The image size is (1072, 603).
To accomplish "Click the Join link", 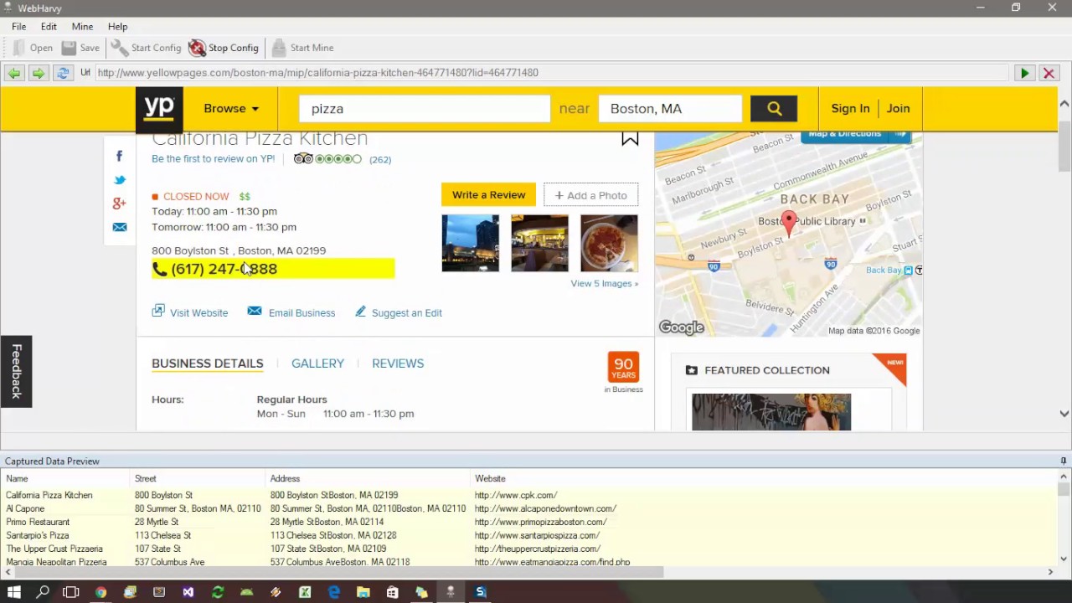I will [898, 109].
